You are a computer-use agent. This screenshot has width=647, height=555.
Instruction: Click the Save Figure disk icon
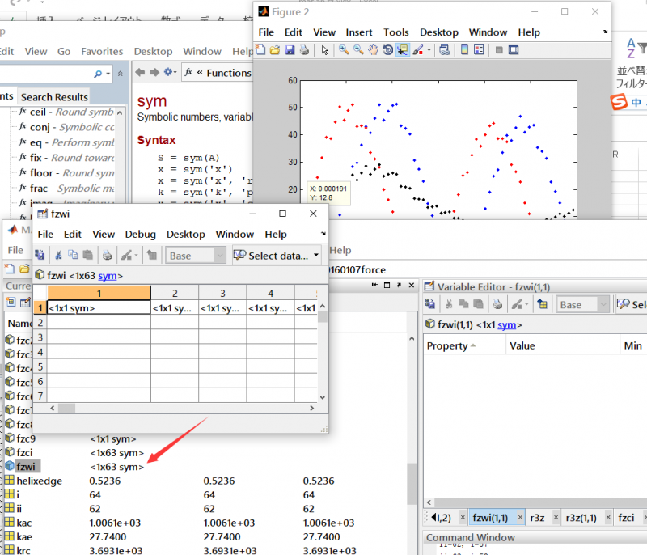[x=290, y=50]
